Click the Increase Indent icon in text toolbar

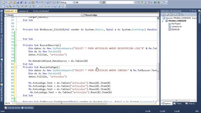(x=26, y=6)
